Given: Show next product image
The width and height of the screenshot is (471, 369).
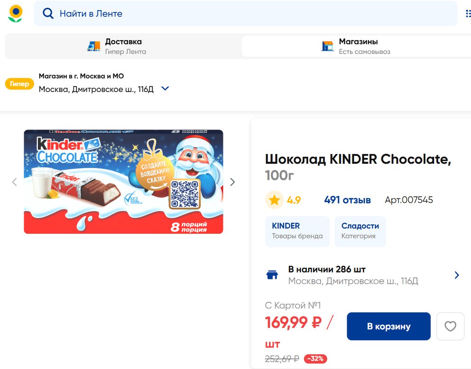Looking at the screenshot, I should click(x=232, y=182).
